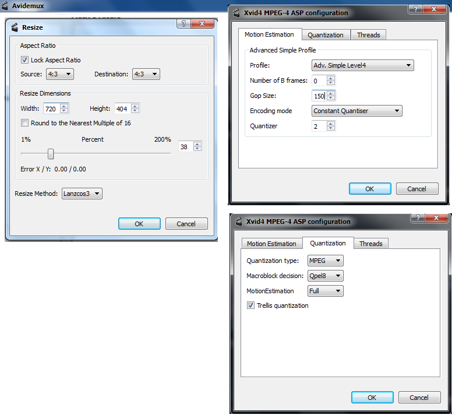
Task: Click the Quantizer spinner arrows
Action: [331, 126]
